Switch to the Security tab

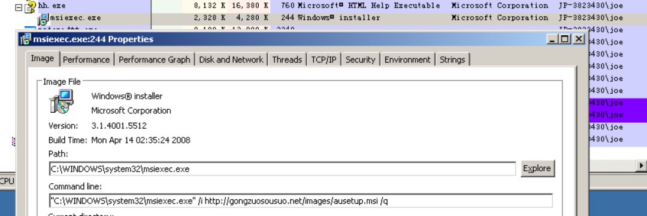click(360, 60)
